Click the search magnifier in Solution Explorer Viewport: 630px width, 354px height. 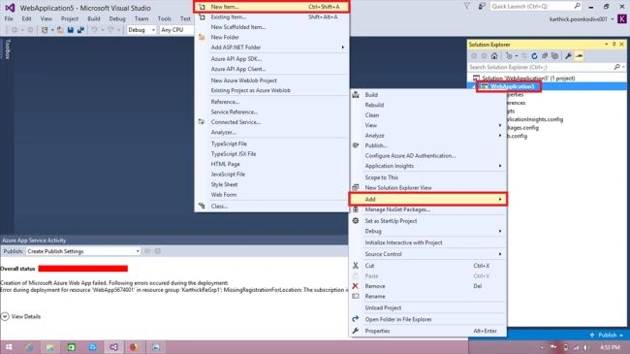(617, 67)
